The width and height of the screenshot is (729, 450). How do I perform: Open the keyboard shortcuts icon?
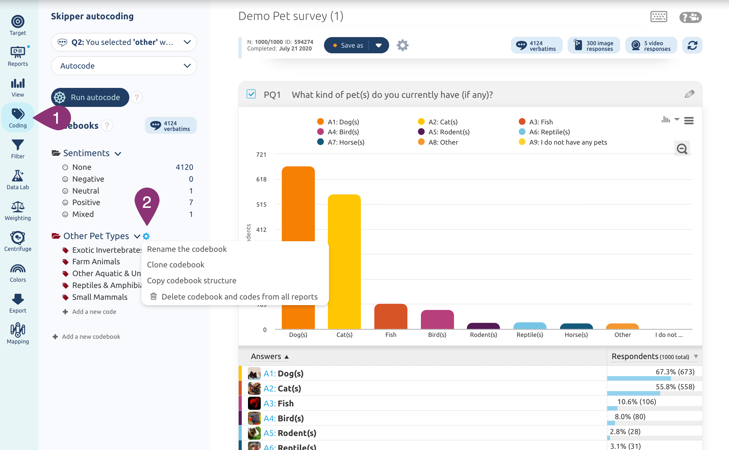[x=659, y=17]
